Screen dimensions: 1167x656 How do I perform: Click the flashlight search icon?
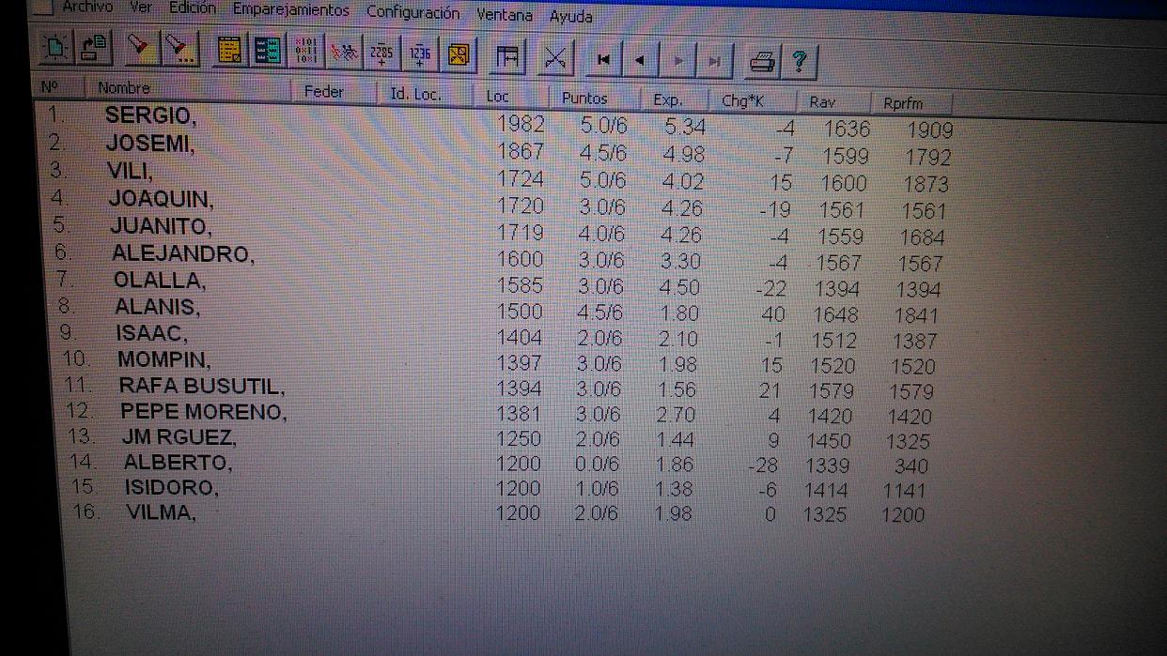tap(139, 49)
